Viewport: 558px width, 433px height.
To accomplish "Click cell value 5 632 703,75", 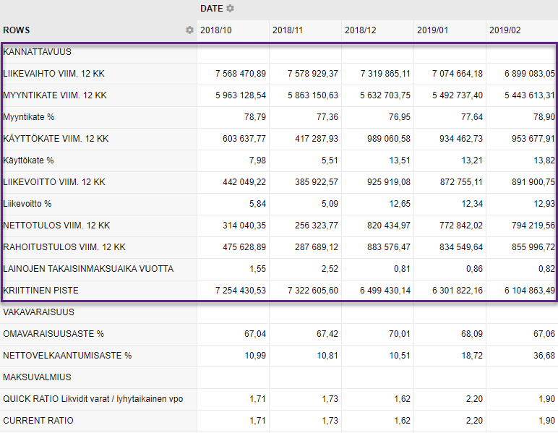I will pos(385,95).
